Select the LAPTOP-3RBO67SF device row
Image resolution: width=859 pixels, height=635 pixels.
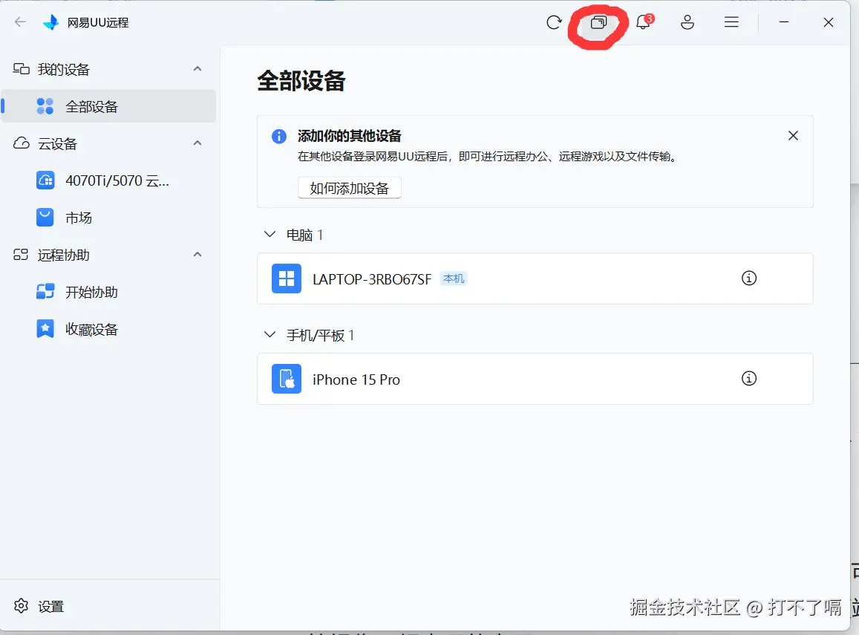(x=535, y=279)
